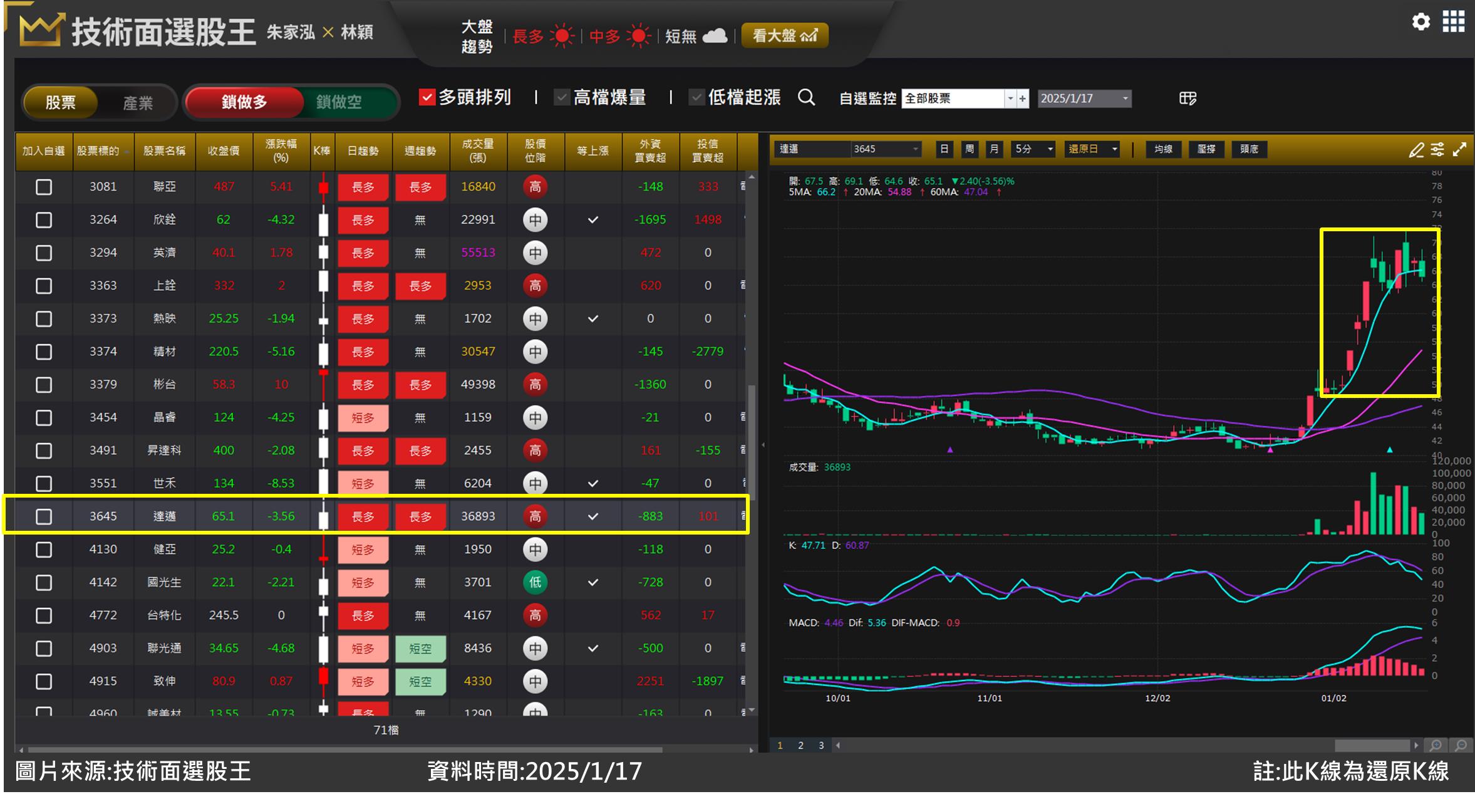Click the cyan triangle marker on chart
The width and height of the screenshot is (1475, 799).
pyautogui.click(x=1389, y=450)
